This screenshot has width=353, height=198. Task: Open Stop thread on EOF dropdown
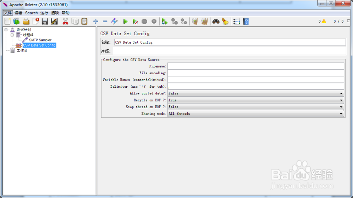click(x=256, y=107)
